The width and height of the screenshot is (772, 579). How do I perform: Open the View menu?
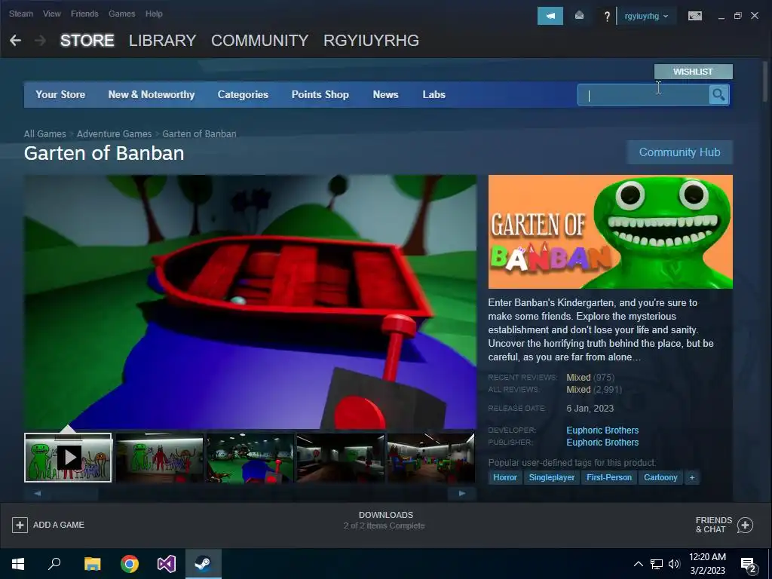point(52,14)
